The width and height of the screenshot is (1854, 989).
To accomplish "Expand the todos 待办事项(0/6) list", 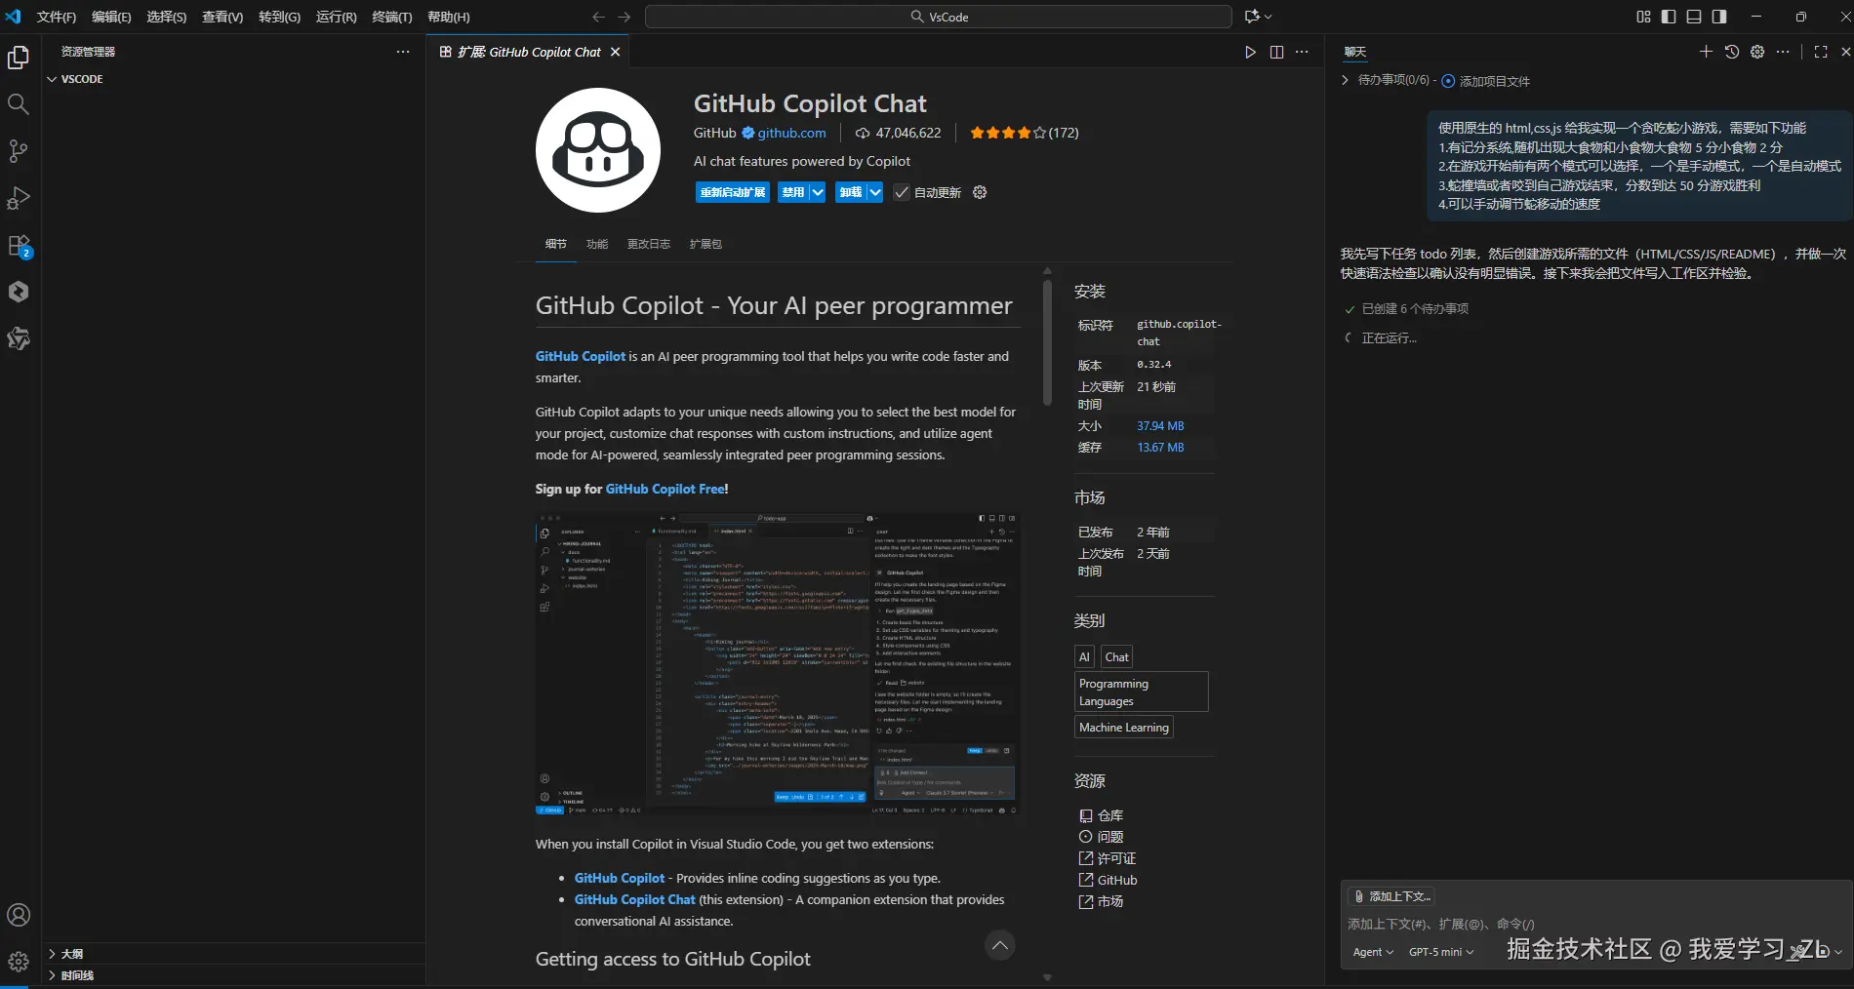I will point(1346,80).
